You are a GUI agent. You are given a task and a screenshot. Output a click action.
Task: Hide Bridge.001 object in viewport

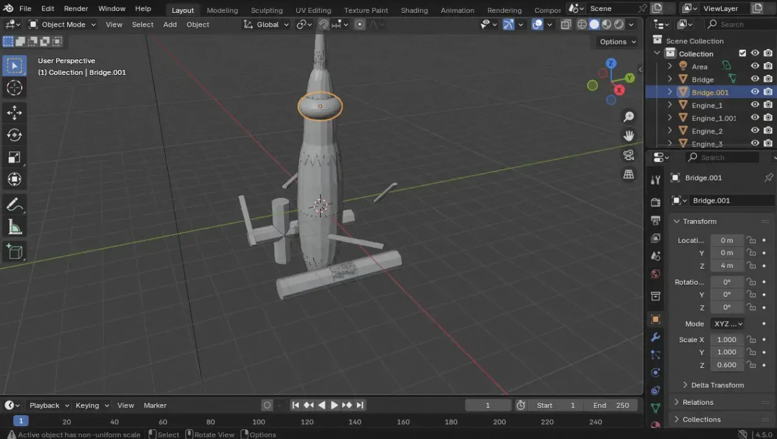click(x=755, y=92)
